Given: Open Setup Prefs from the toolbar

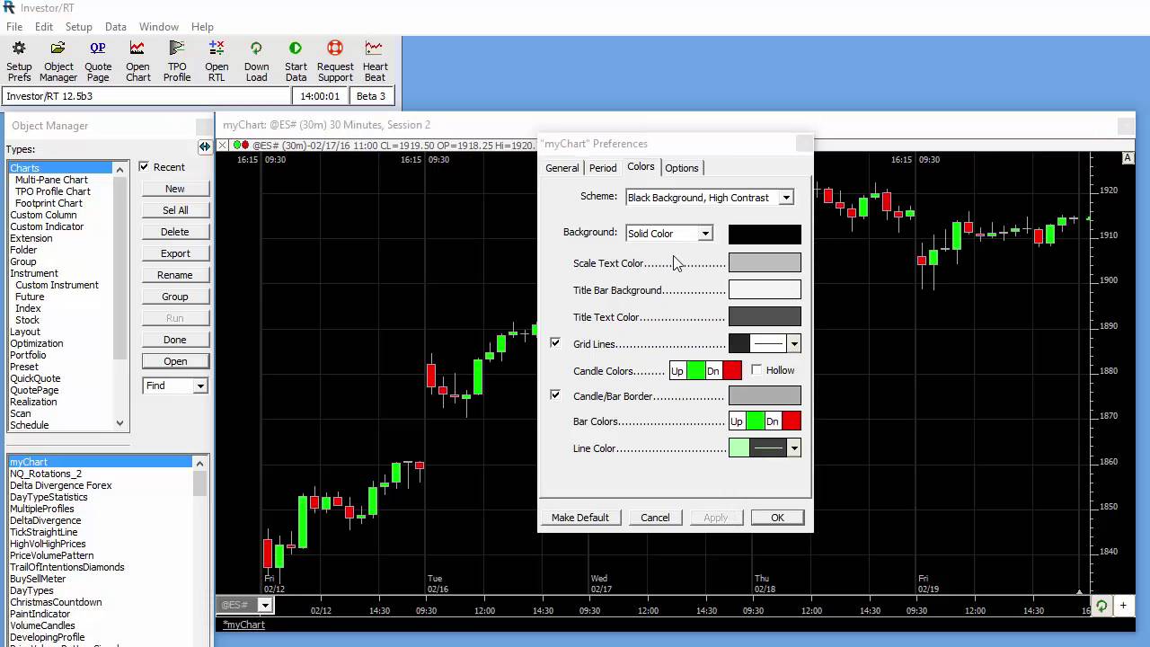Looking at the screenshot, I should [x=19, y=61].
